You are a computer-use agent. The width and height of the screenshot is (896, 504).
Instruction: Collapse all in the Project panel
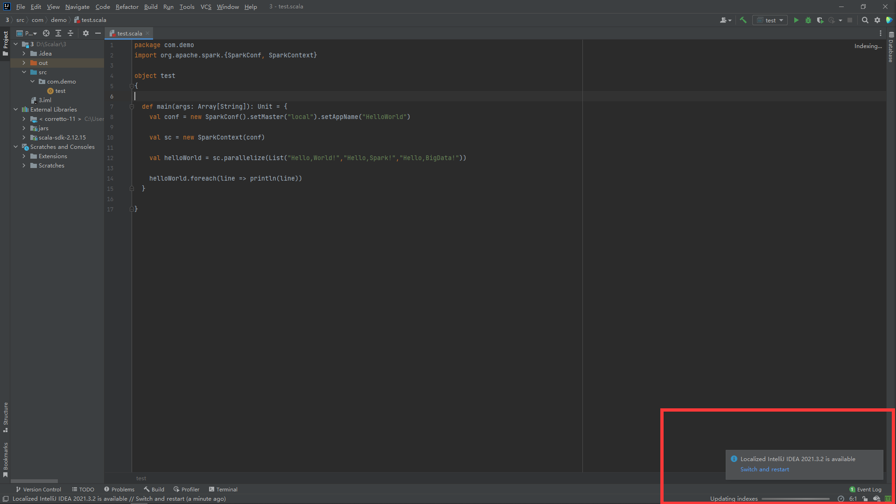coord(70,33)
